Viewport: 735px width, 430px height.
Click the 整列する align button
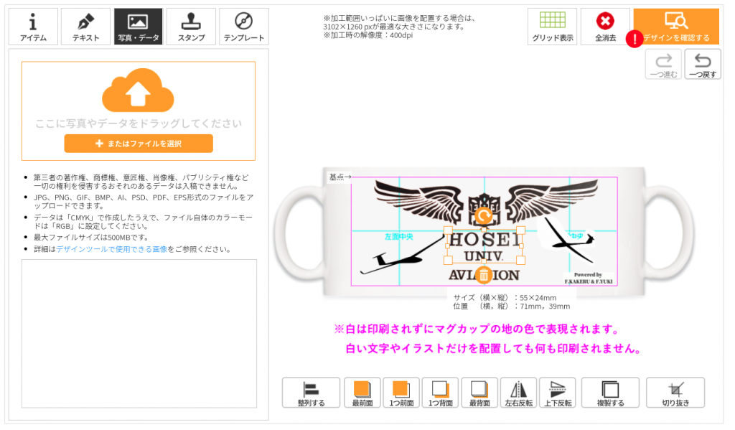point(311,393)
